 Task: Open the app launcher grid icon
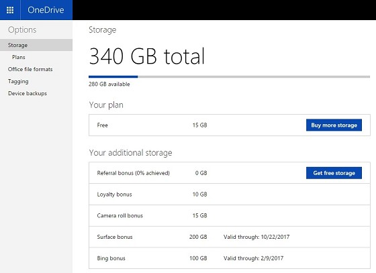coord(10,10)
